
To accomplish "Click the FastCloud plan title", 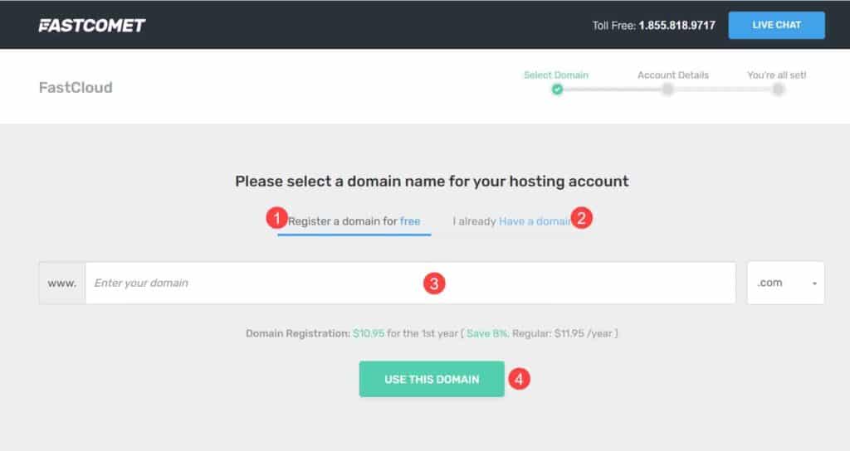I will click(x=76, y=87).
